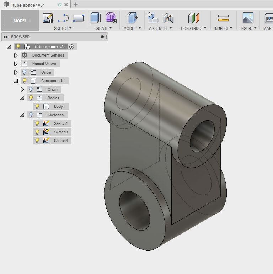The height and width of the screenshot is (274, 273).
Task: Open the INSERT menu
Action: 248,28
